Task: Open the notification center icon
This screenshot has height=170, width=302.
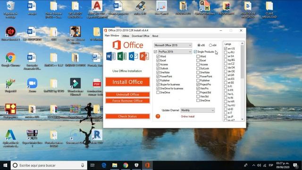Action: (x=295, y=165)
